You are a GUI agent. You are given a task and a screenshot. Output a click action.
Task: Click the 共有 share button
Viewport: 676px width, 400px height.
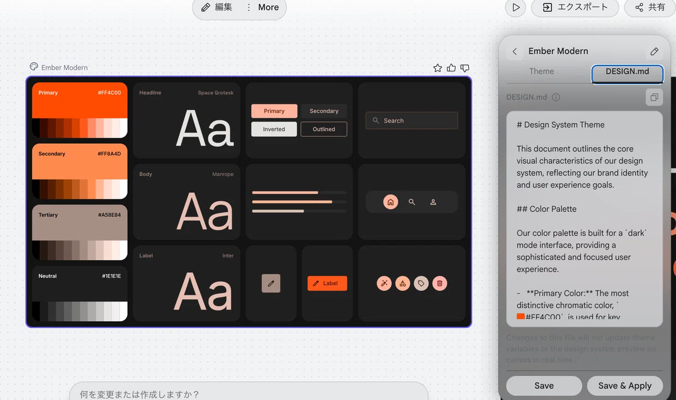click(x=650, y=7)
